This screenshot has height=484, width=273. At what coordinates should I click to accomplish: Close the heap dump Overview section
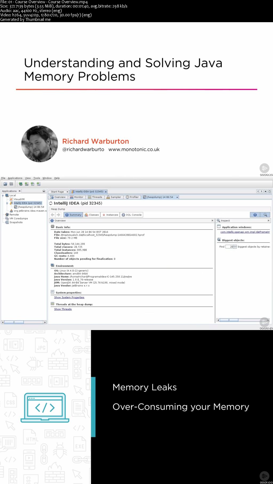tap(212, 220)
